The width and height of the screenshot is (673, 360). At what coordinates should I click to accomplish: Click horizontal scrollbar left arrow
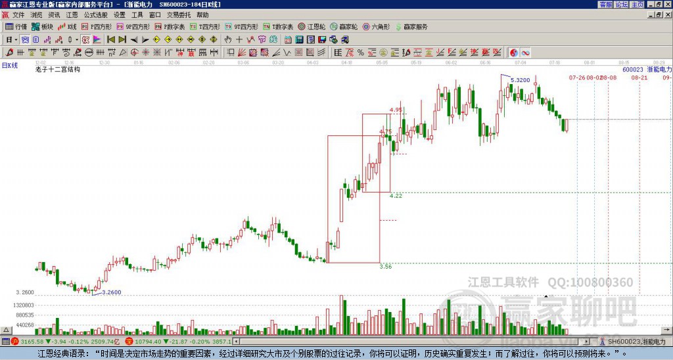click(236, 342)
